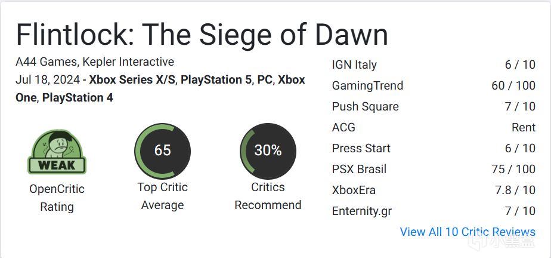Click the WEAK OpenCritic rating badge

point(57,152)
